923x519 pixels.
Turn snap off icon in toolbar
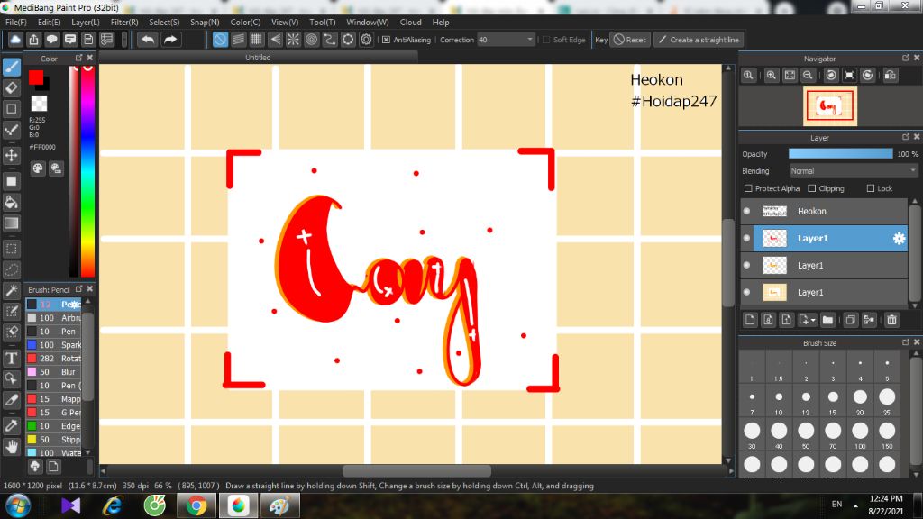(x=220, y=40)
